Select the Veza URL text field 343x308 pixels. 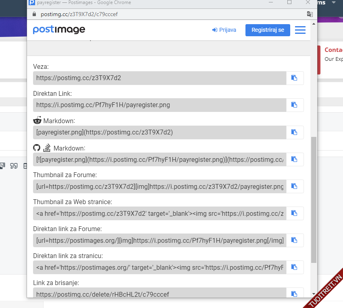160,78
